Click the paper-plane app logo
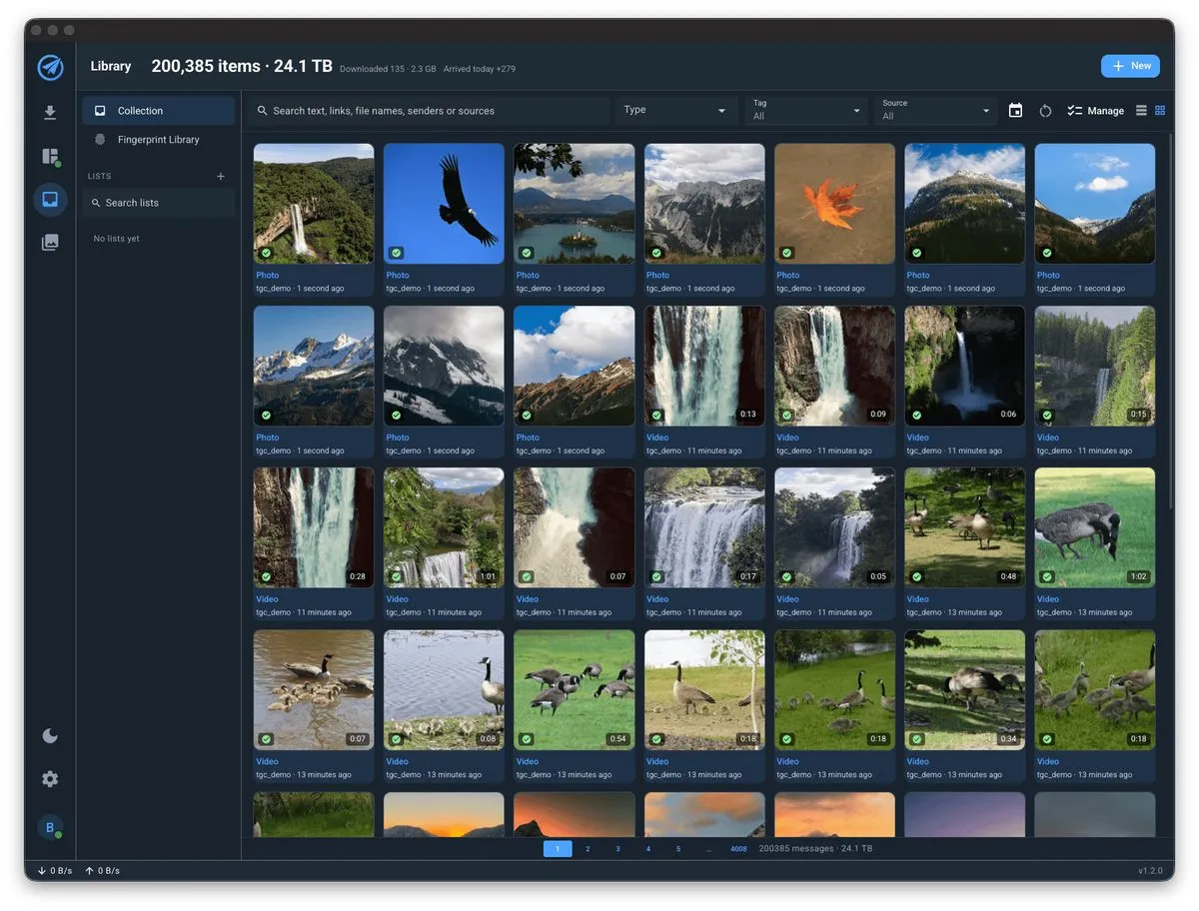This screenshot has width=1199, height=911. click(50, 67)
